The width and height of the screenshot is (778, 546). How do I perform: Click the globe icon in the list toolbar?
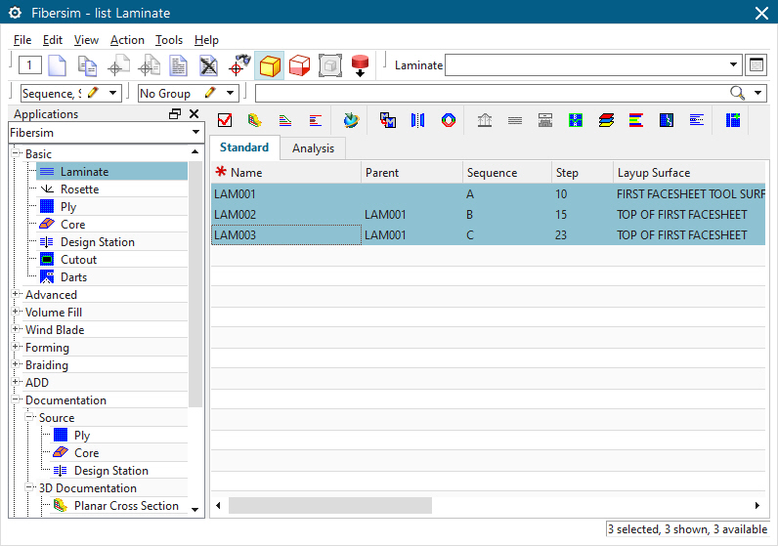point(352,120)
